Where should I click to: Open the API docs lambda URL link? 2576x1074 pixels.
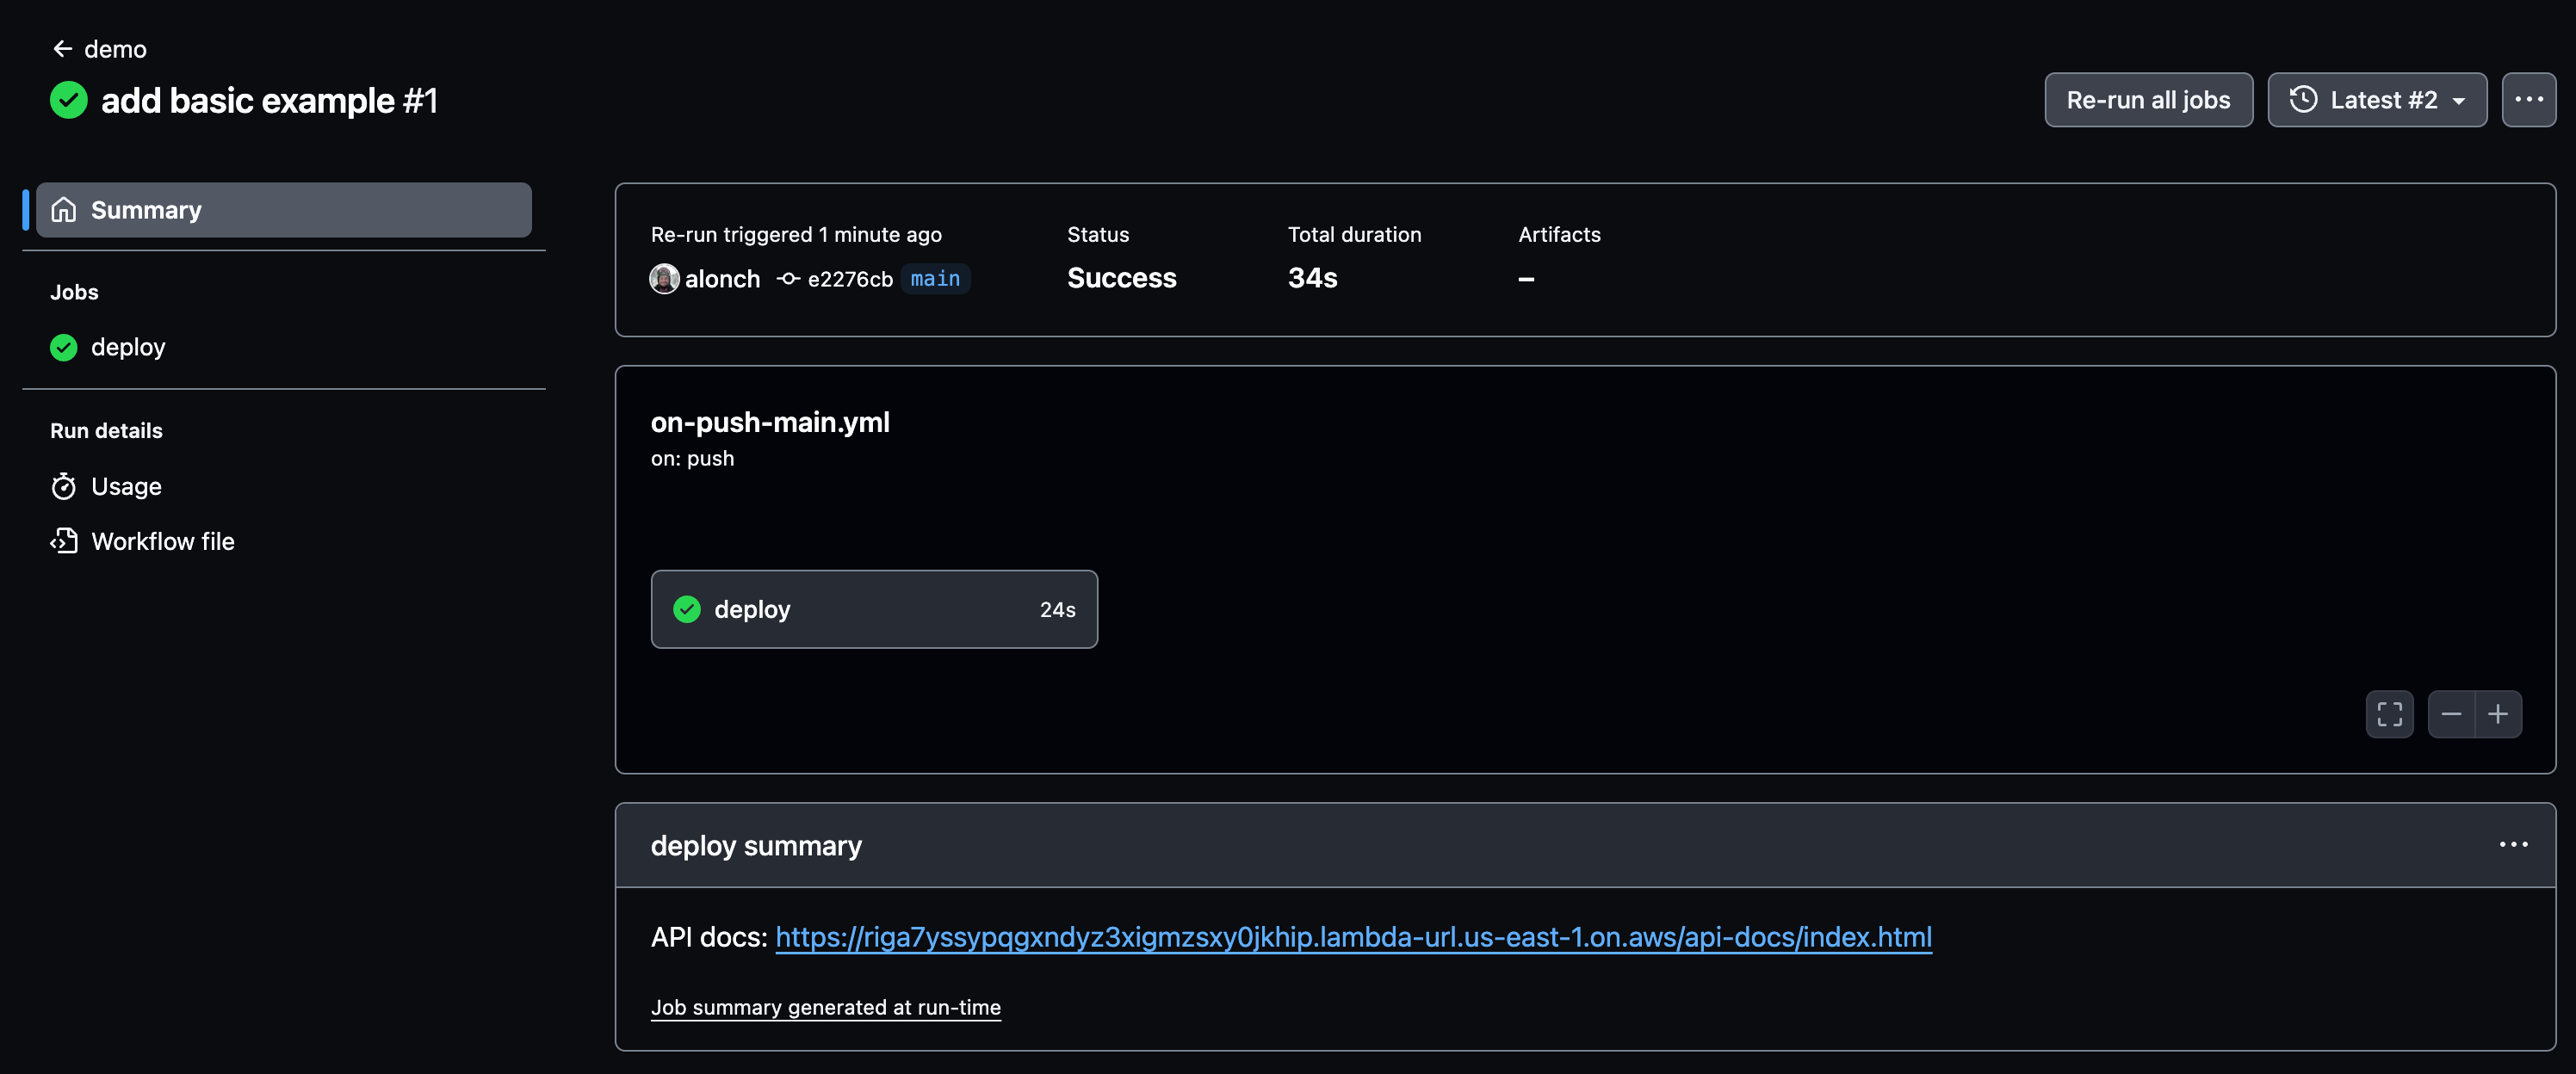point(1352,937)
